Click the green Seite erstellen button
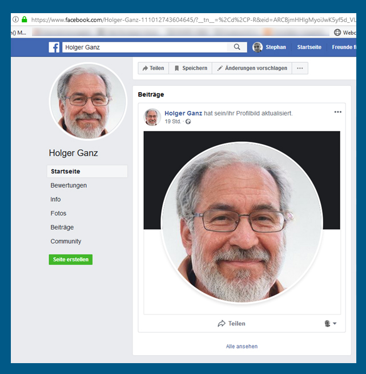This screenshot has height=374, width=366. (x=70, y=260)
